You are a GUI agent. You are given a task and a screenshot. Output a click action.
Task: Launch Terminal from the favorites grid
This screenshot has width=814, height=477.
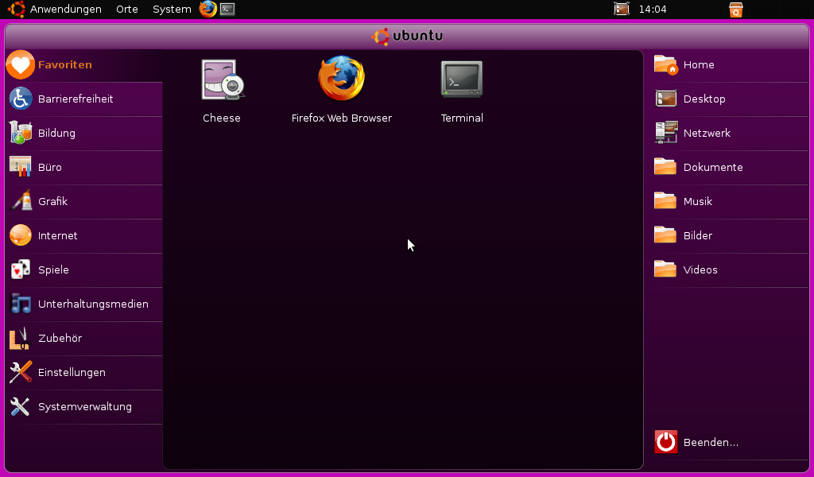click(x=462, y=91)
